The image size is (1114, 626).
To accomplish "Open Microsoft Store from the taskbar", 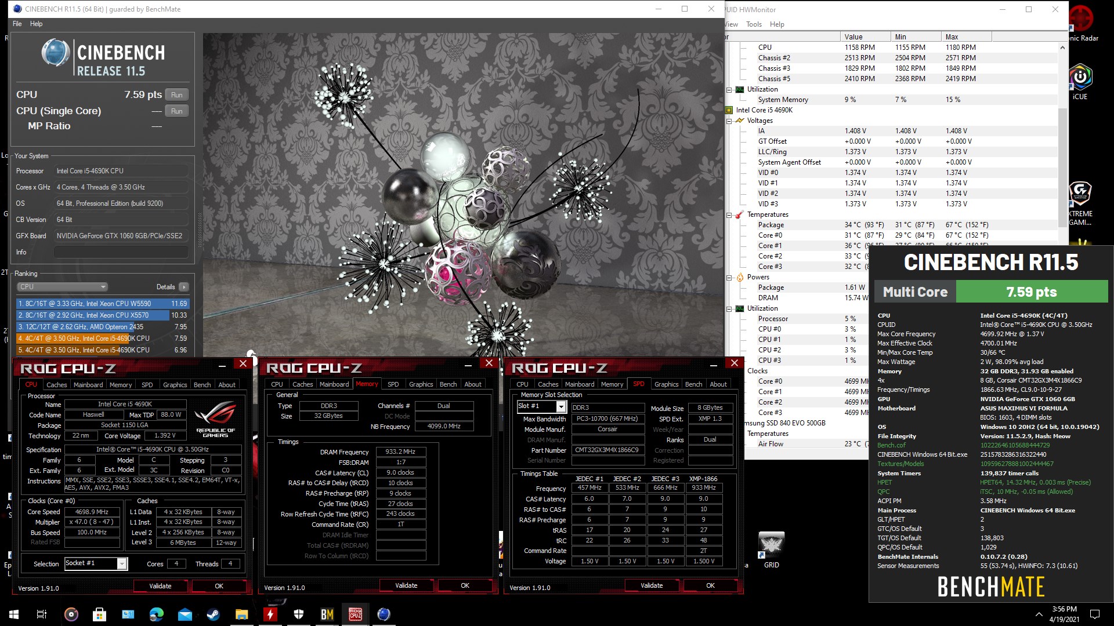I will (x=99, y=614).
